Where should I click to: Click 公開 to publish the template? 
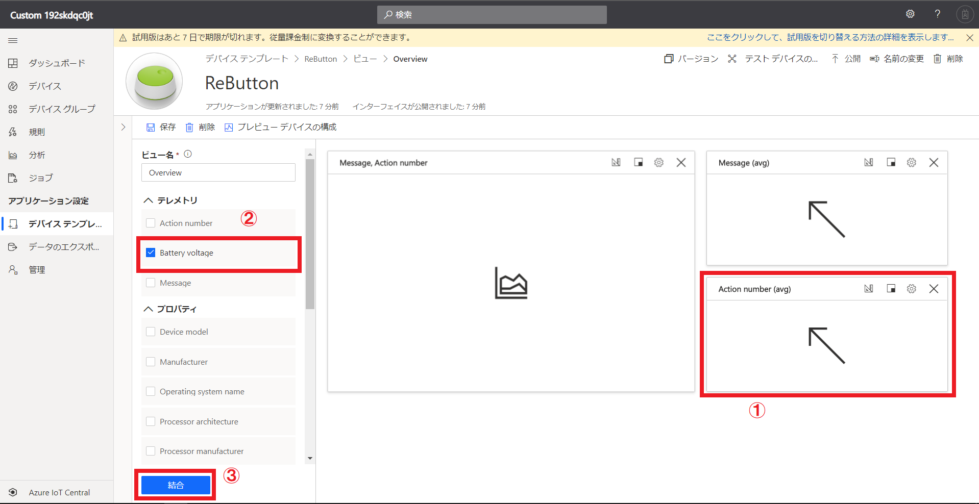[846, 59]
